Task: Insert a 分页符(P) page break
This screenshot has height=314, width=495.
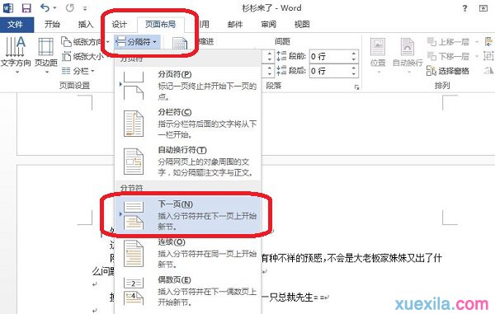Action: point(188,85)
